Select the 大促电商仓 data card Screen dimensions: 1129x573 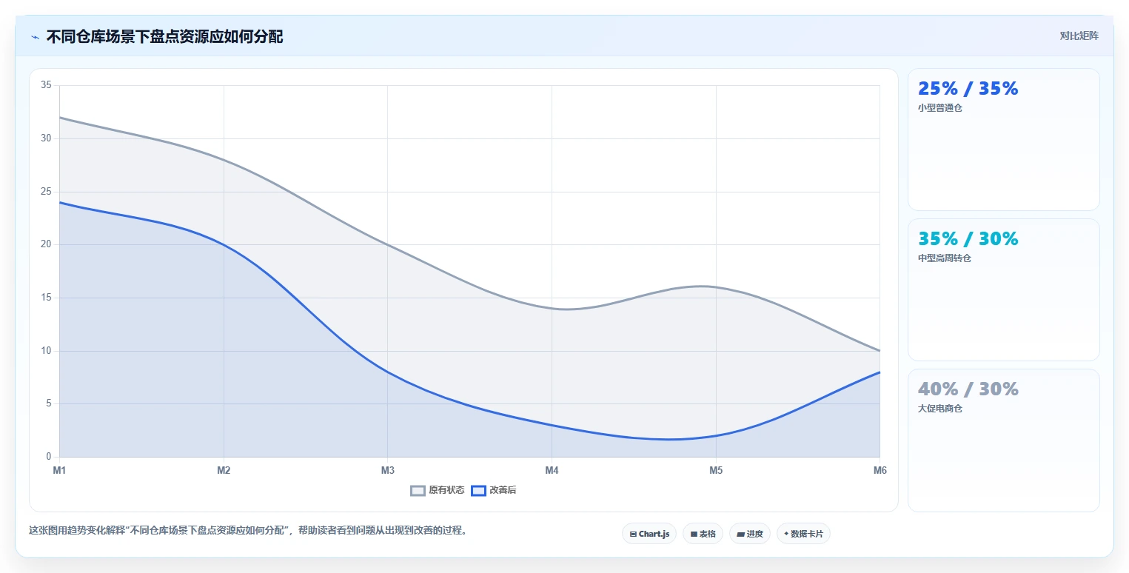click(x=1003, y=440)
